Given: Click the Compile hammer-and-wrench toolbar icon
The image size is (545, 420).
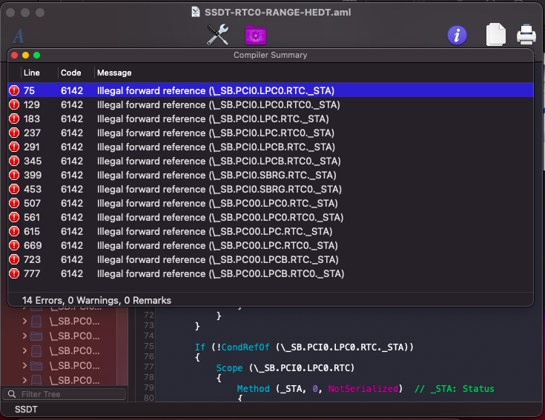Looking at the screenshot, I should (x=217, y=34).
